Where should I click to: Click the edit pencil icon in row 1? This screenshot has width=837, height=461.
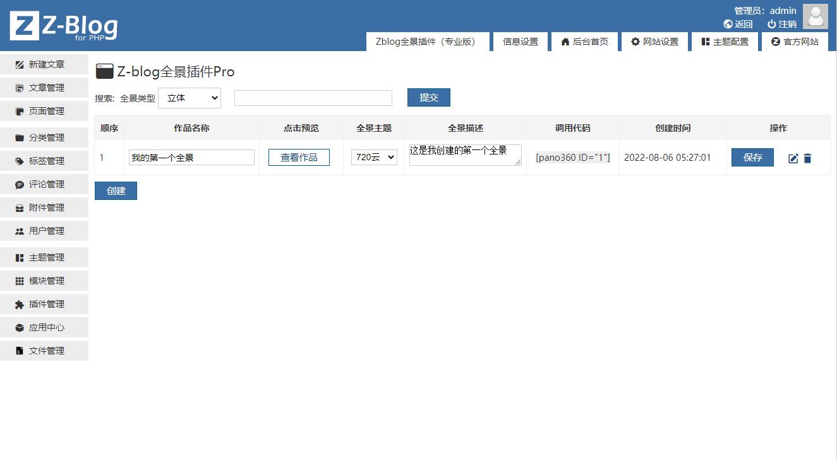[793, 158]
